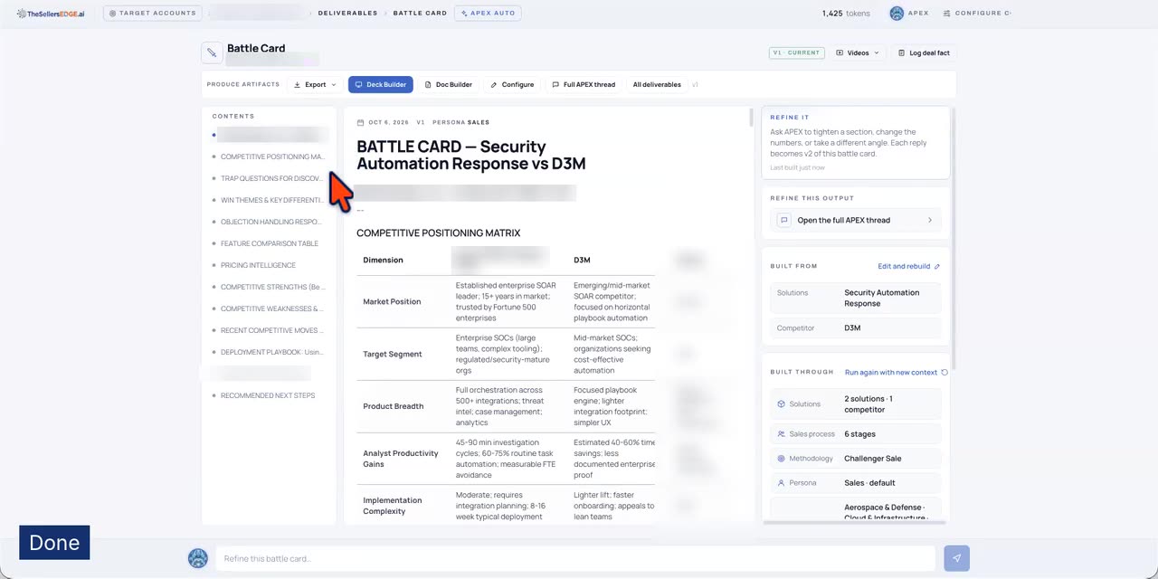Show All deliverables
Screen dimensions: 1158x579
[x=657, y=85]
